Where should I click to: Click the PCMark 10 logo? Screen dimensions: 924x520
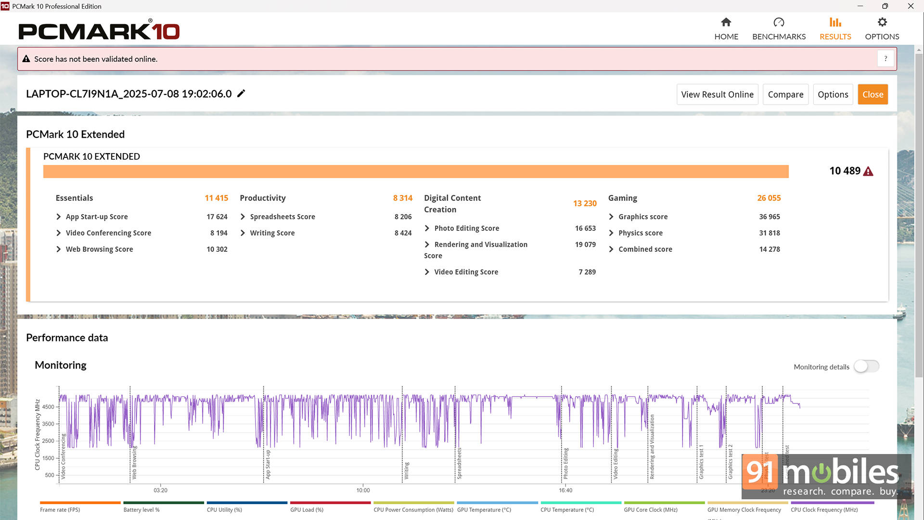coord(99,30)
